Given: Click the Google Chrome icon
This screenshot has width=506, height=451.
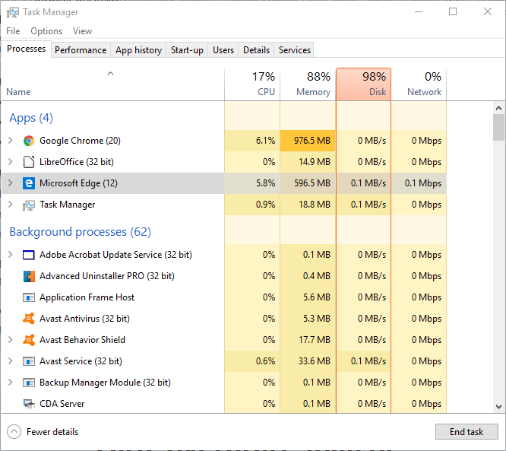Looking at the screenshot, I should coord(29,141).
